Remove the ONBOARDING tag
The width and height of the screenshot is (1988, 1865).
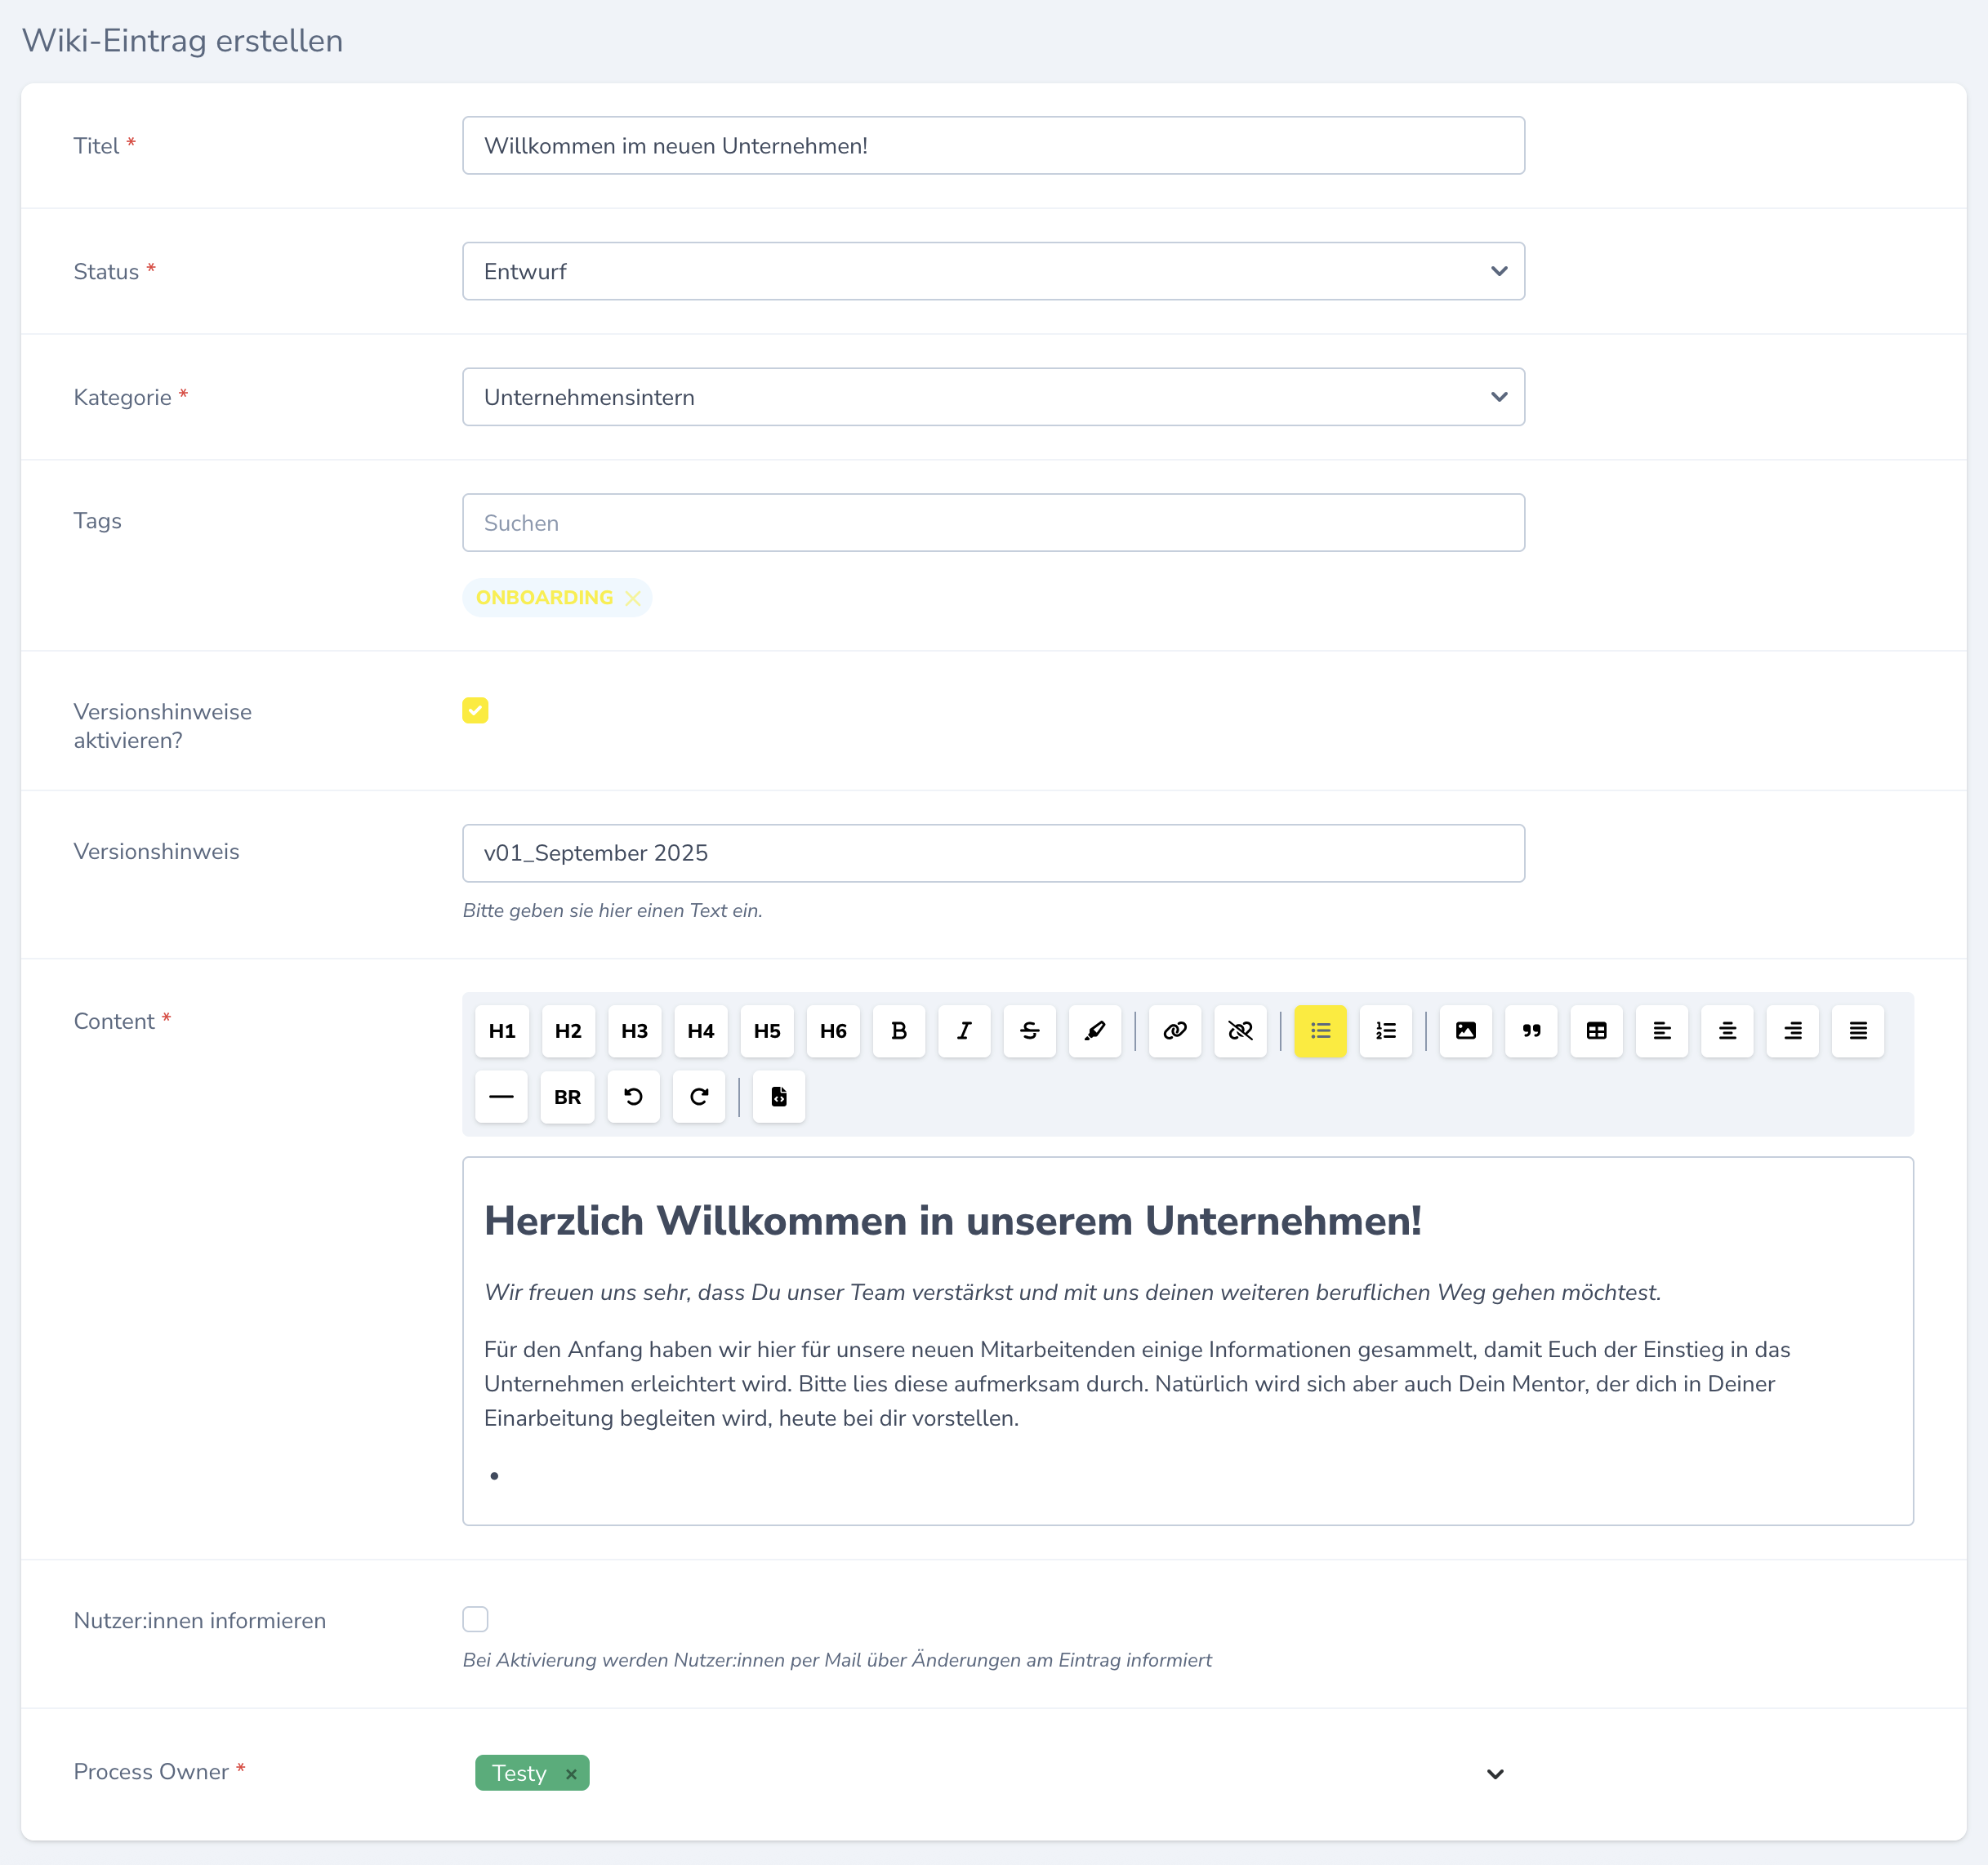[632, 598]
